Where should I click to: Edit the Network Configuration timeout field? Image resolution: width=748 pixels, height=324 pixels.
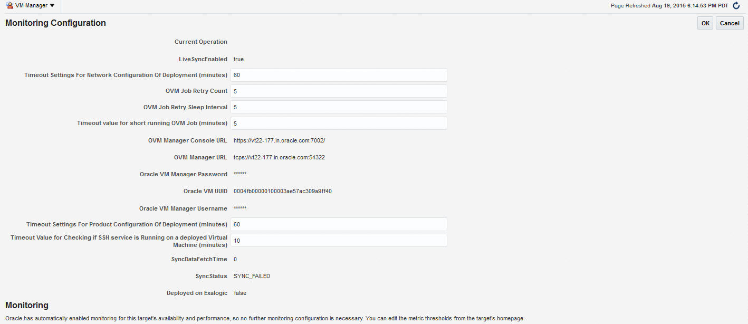point(339,75)
